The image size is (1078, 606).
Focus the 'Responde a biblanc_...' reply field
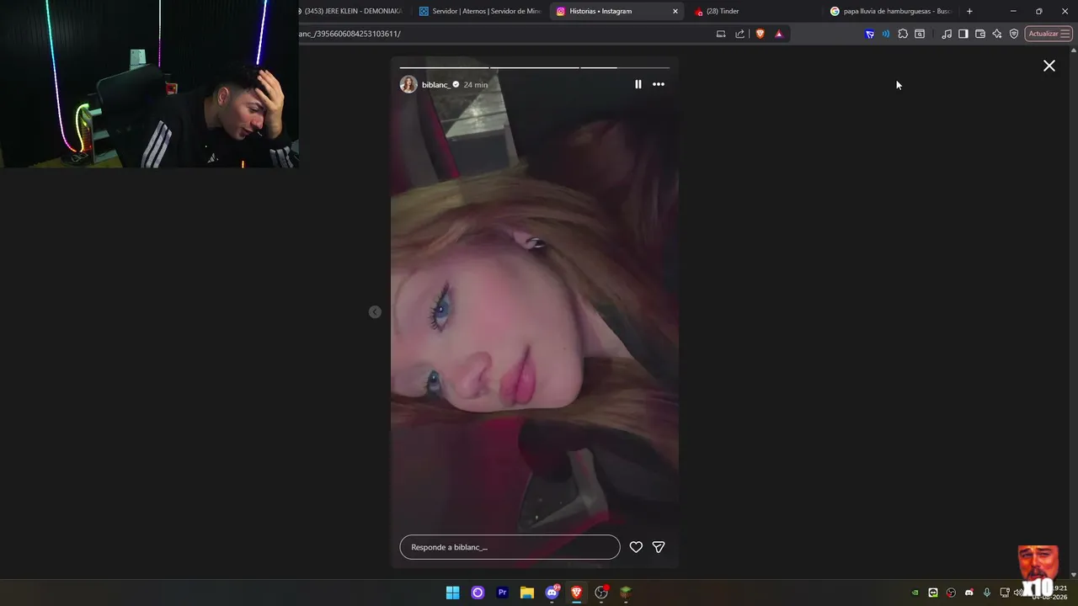click(510, 547)
